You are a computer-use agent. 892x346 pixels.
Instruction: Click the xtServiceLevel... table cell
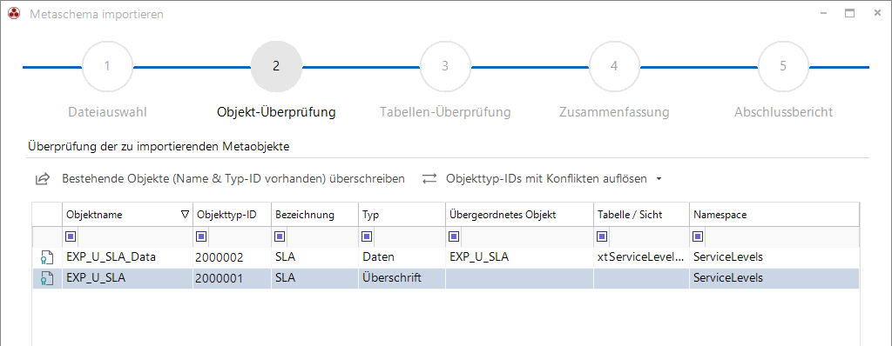[x=642, y=257]
